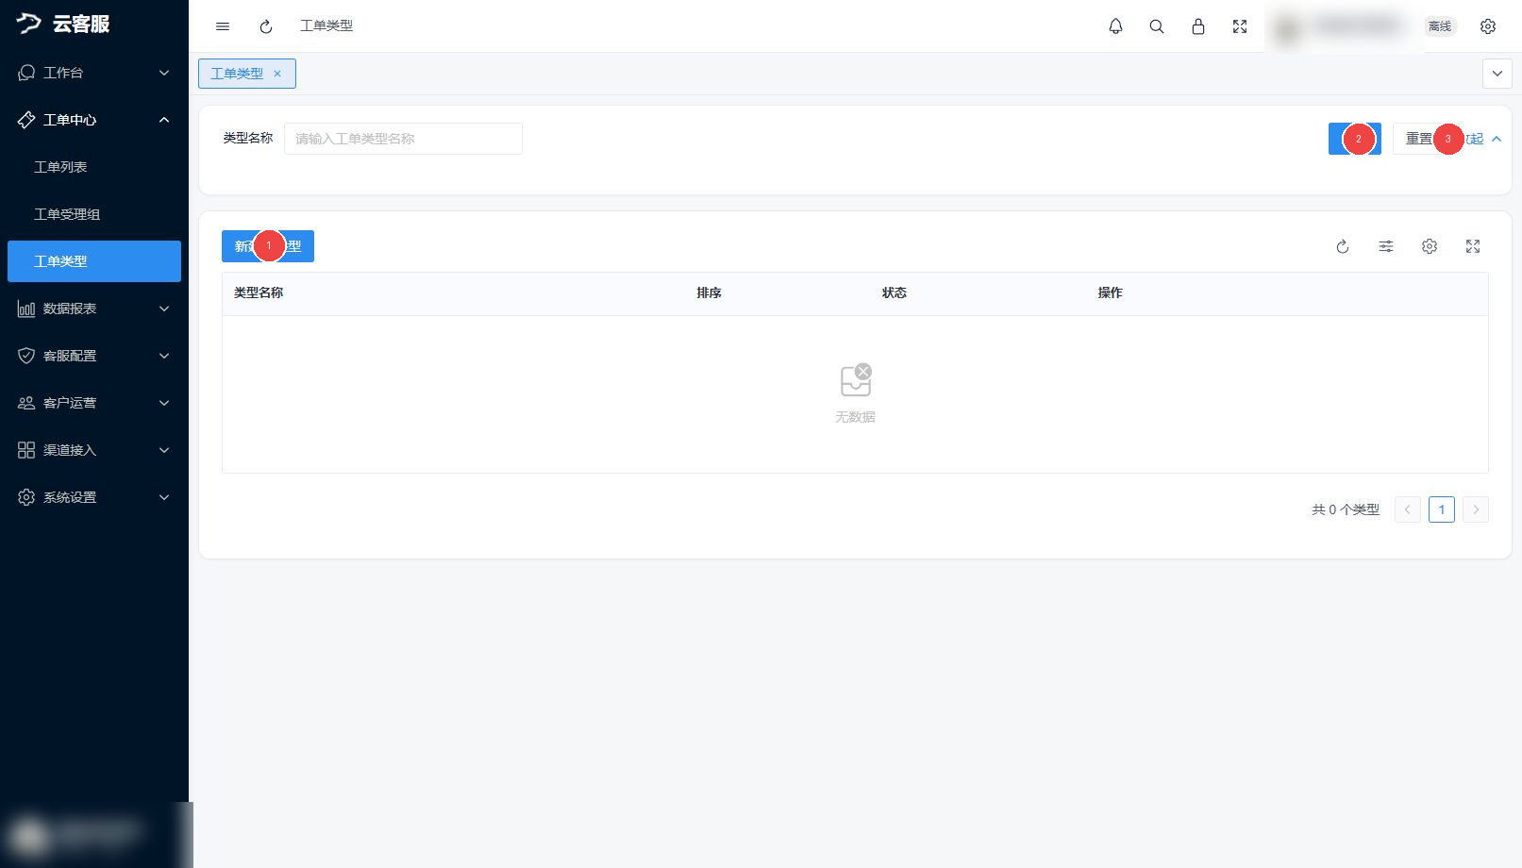Click the 排序 column header

[x=710, y=293]
